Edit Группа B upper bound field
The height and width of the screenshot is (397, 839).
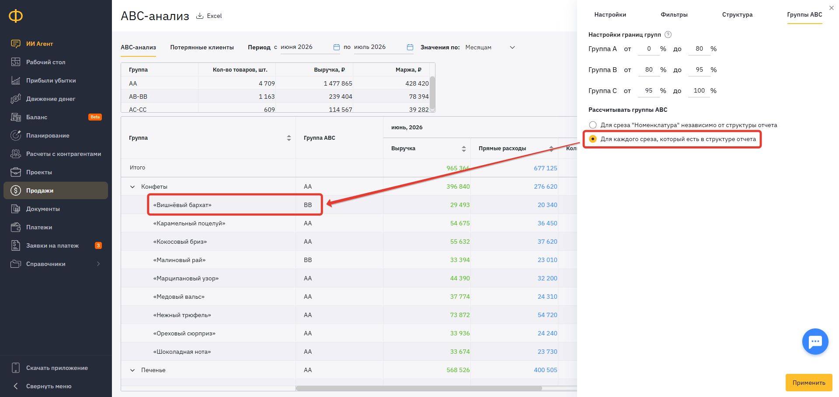699,70
